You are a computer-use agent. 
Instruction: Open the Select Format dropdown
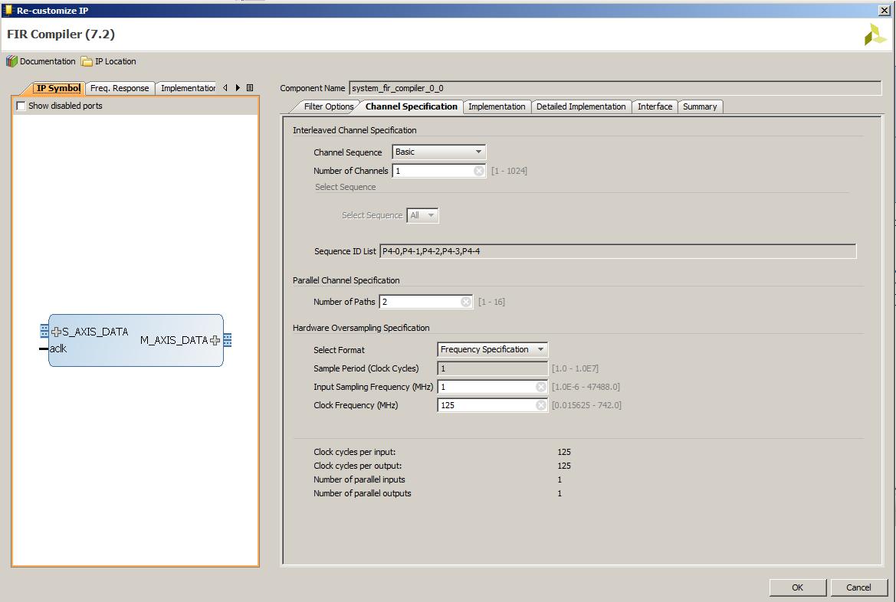[x=492, y=349]
